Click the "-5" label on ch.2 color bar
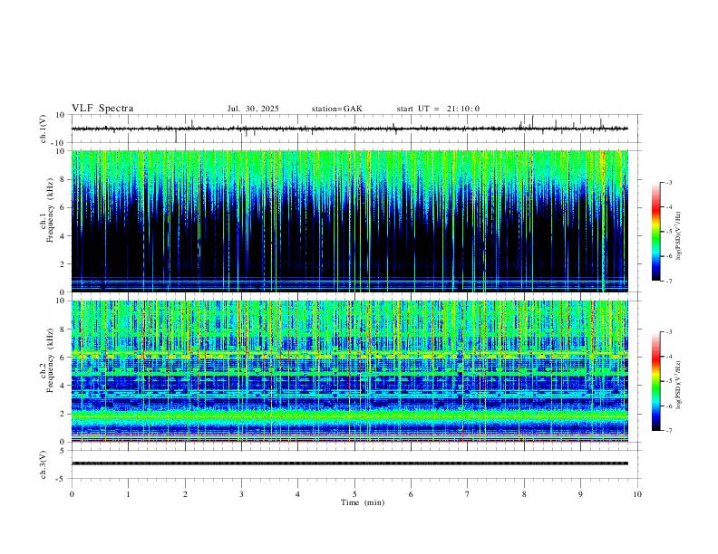This screenshot has width=718, height=554. click(668, 381)
